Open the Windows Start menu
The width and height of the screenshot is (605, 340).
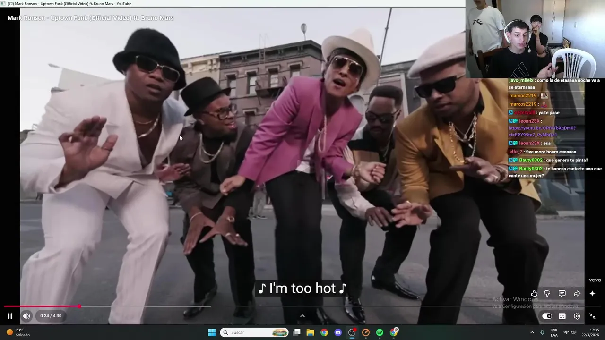[x=212, y=332]
